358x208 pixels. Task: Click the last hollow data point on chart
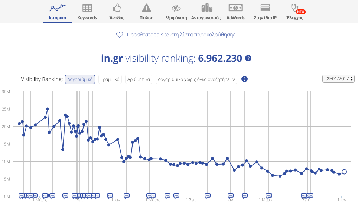click(344, 172)
